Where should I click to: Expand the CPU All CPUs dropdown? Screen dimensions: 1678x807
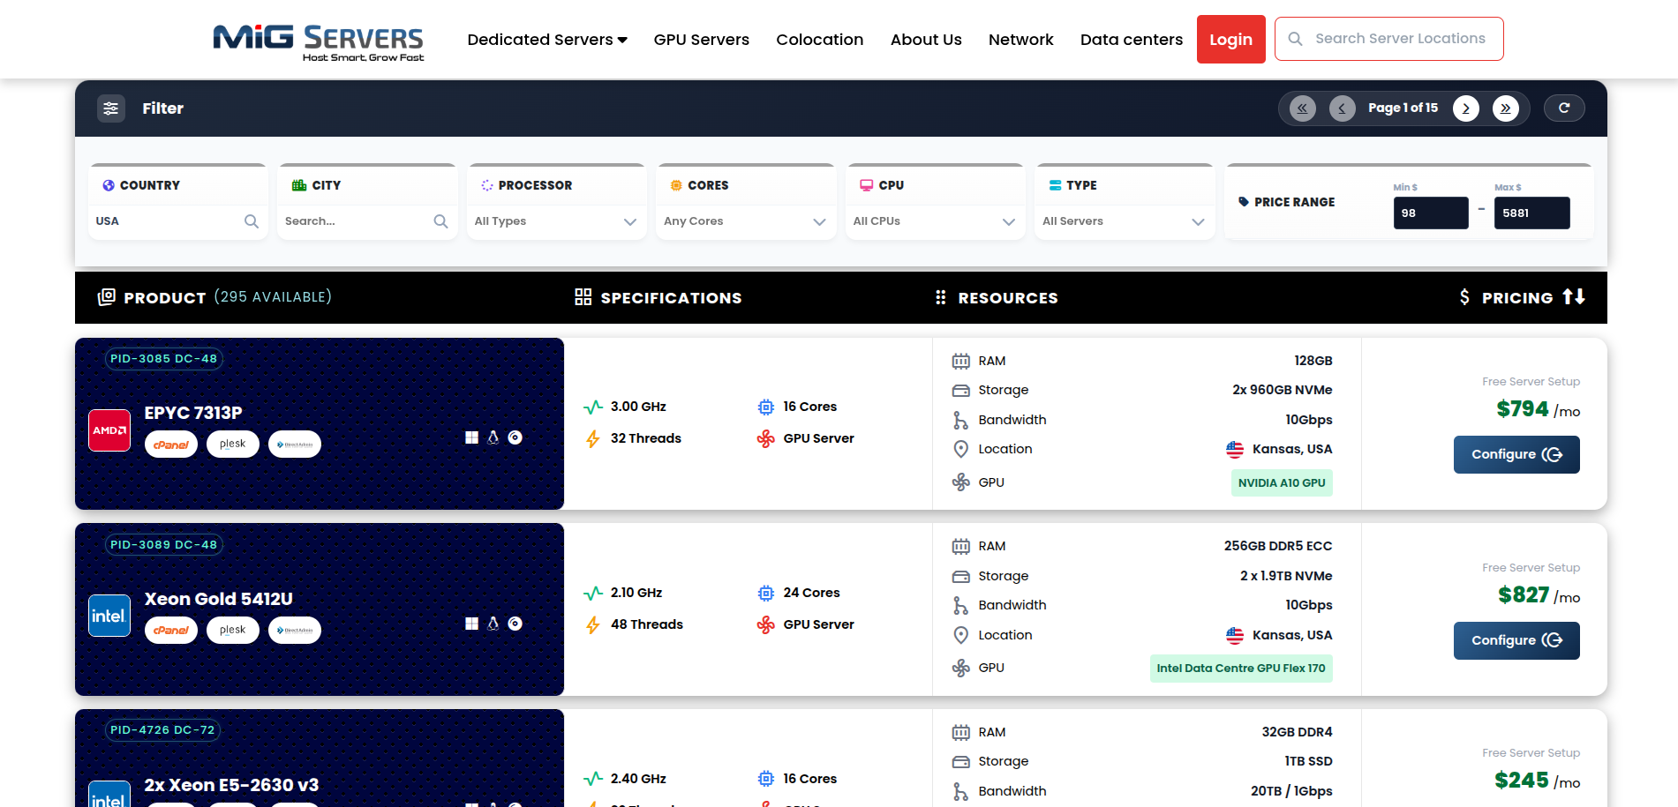pos(935,221)
